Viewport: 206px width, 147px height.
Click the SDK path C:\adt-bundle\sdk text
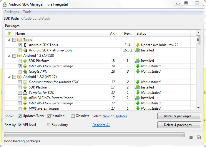(x=36, y=19)
